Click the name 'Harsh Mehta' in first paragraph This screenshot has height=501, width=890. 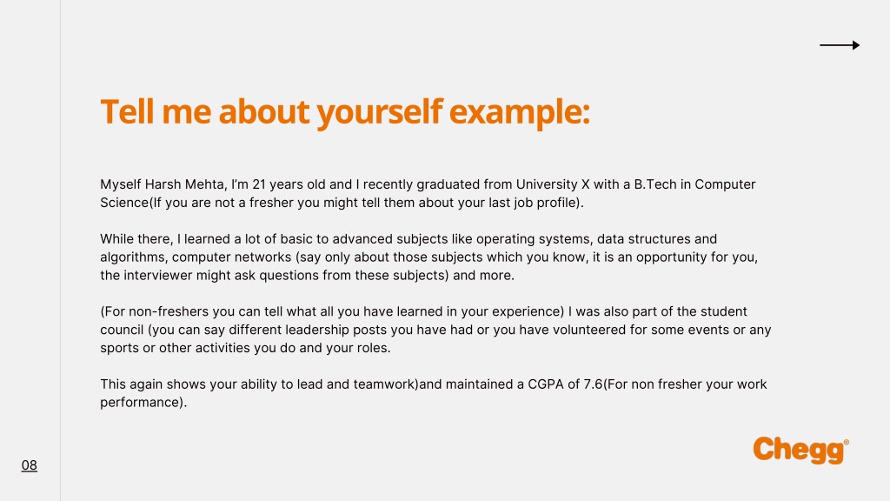(x=186, y=184)
